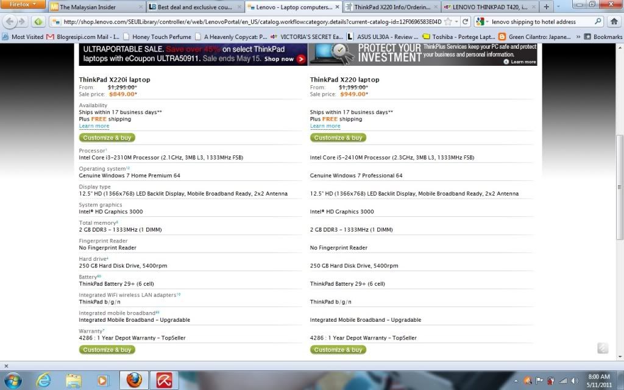The height and width of the screenshot is (390, 624).
Task: Click Intel Core i3-2310M Processor text
Action: [x=161, y=158]
